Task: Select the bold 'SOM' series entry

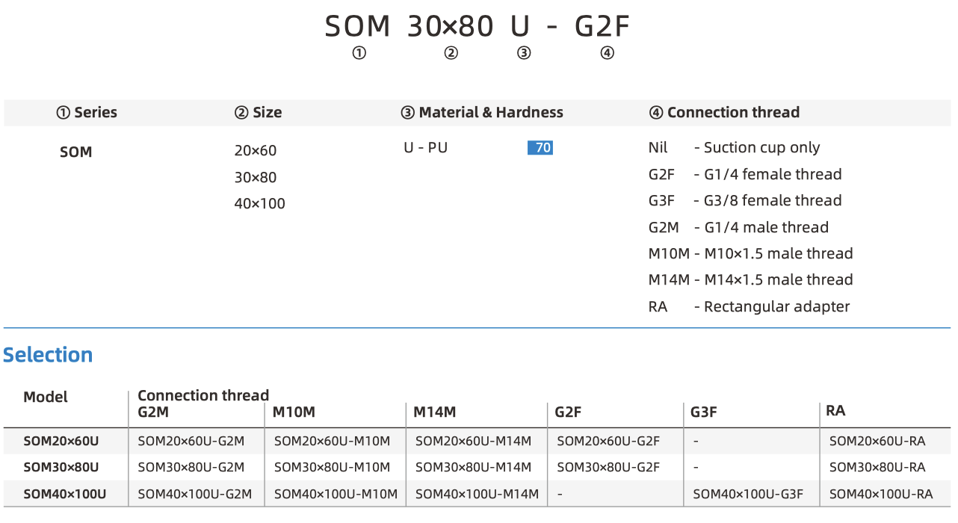Action: click(76, 152)
